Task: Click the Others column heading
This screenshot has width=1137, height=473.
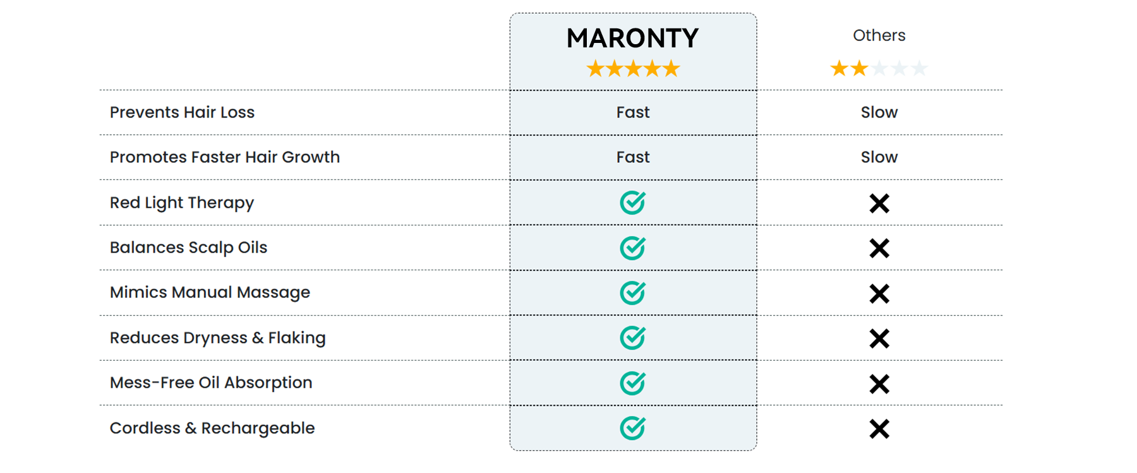Action: pos(879,35)
